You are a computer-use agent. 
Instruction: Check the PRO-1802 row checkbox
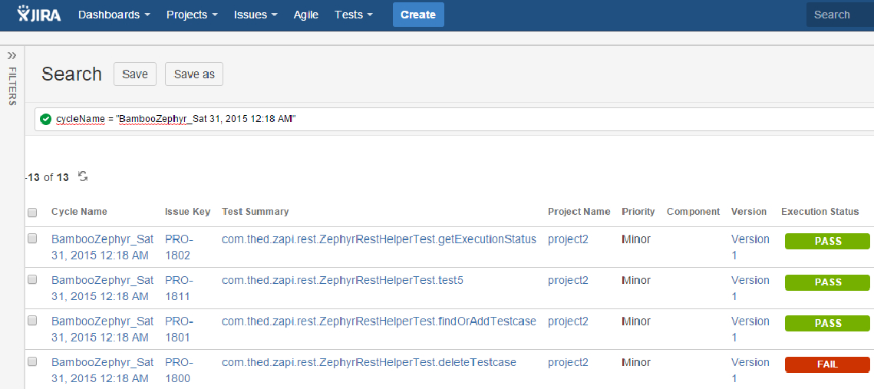tap(32, 239)
